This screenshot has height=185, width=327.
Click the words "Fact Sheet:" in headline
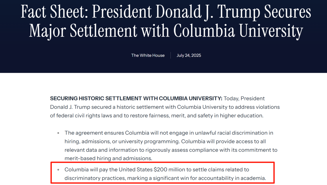[54, 12]
